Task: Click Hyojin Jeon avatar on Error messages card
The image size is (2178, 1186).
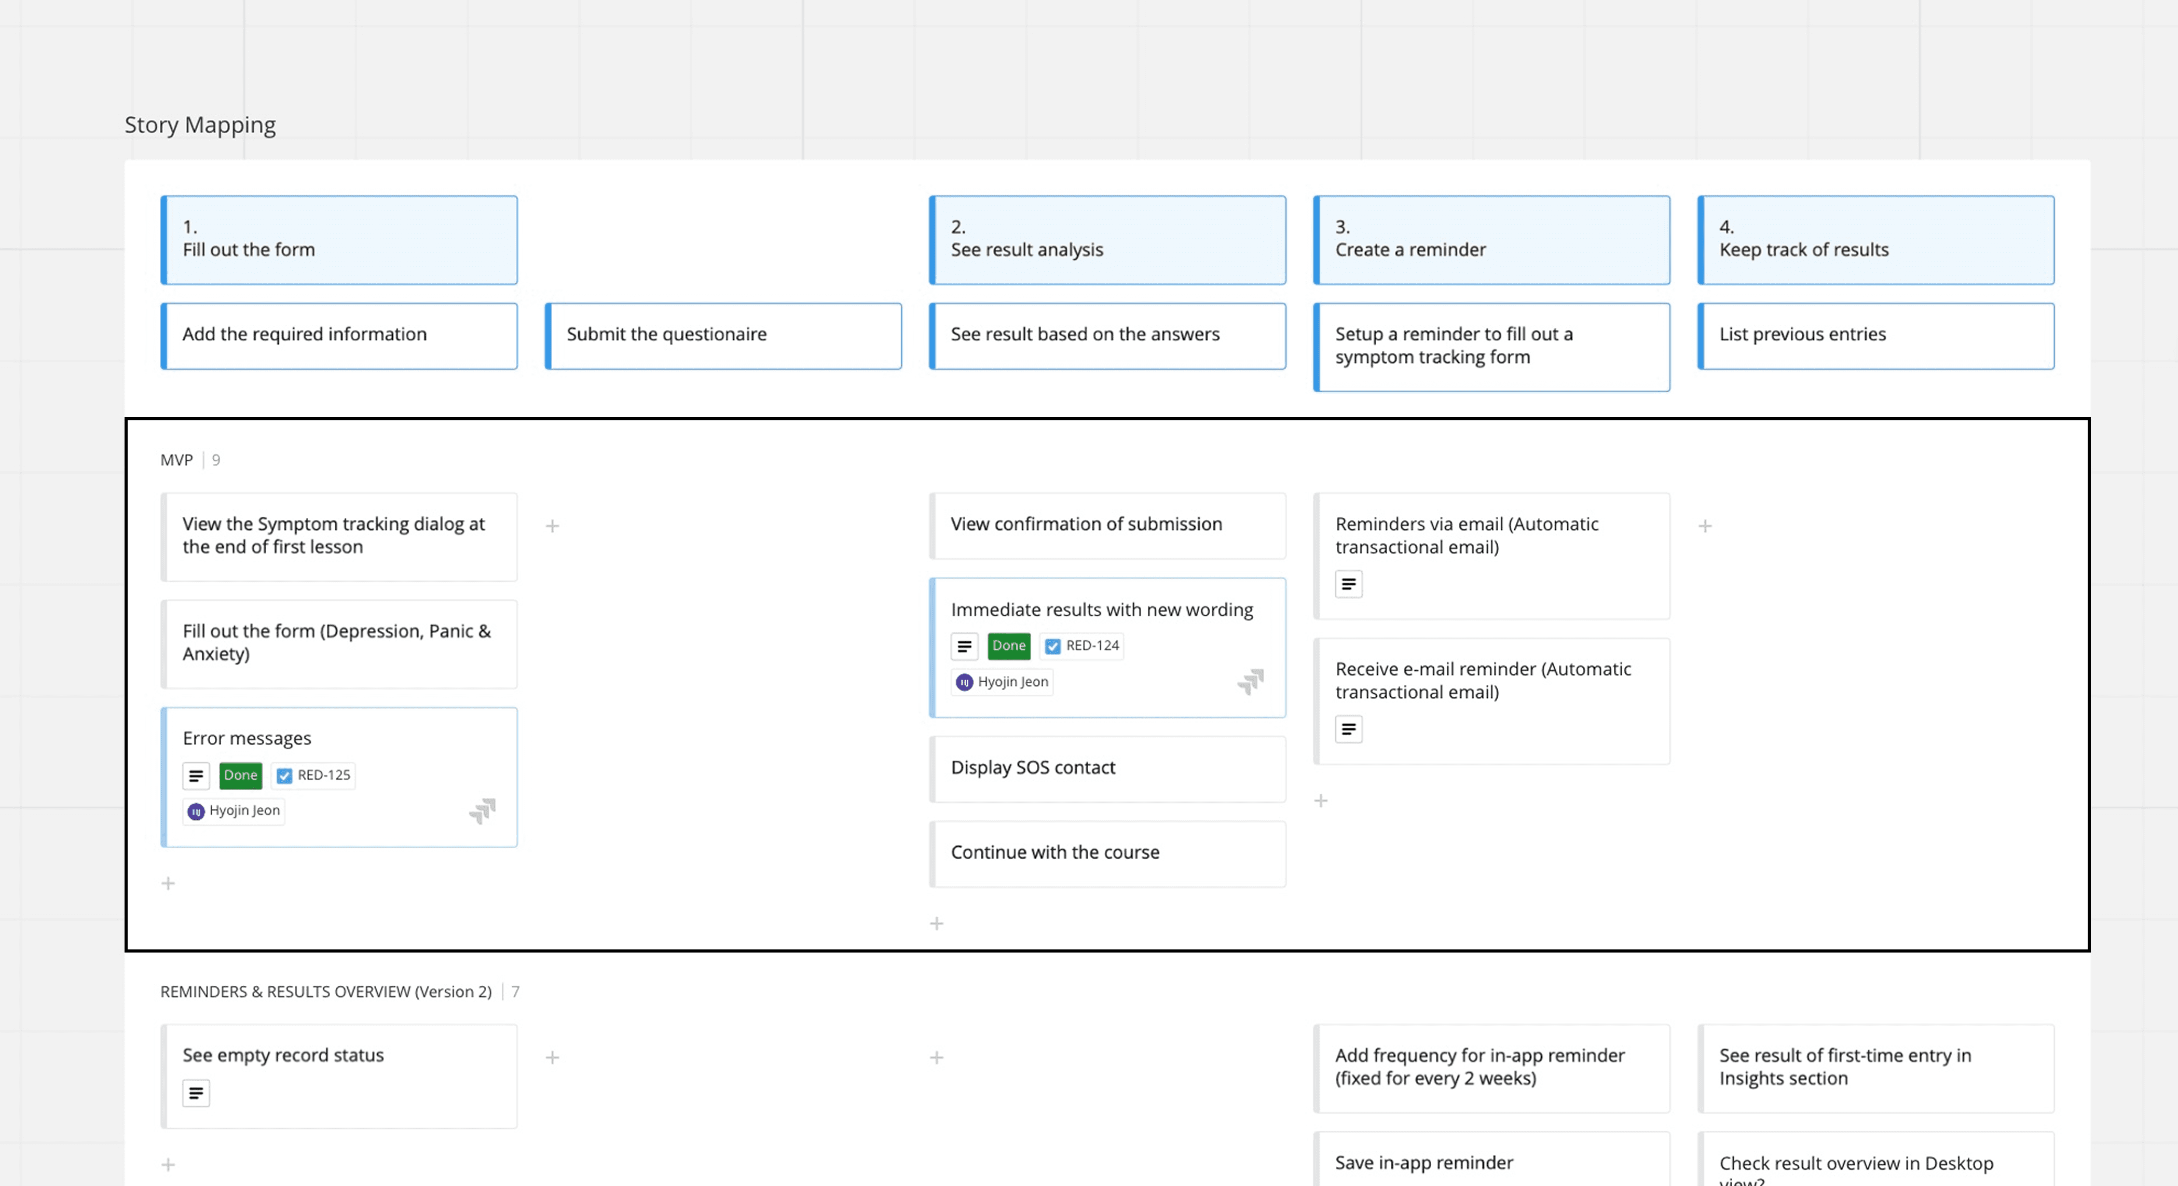Action: (196, 811)
